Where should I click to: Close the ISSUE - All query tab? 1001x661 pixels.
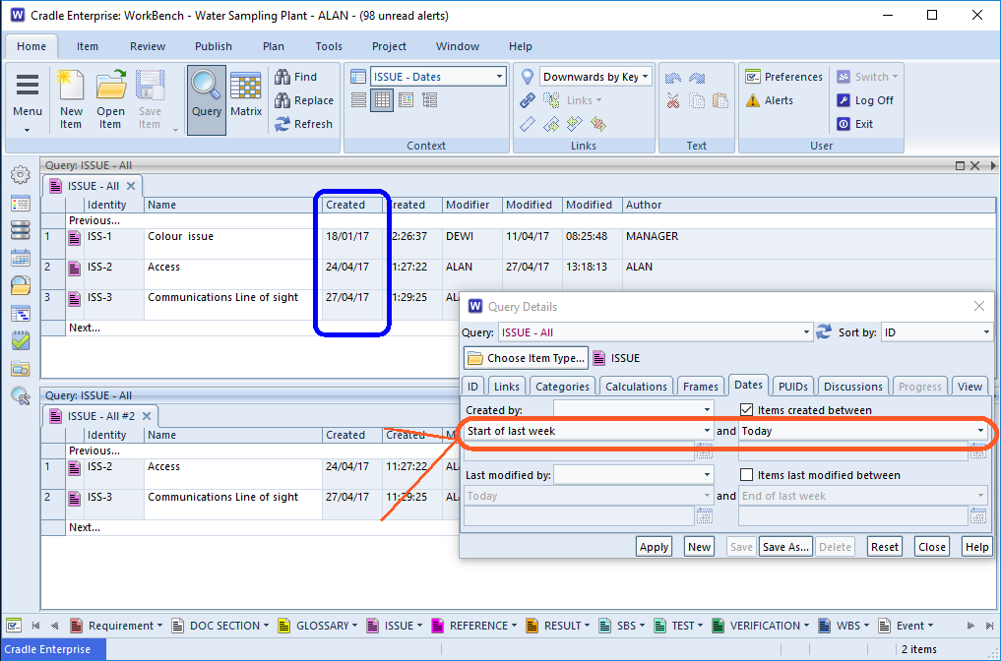point(131,186)
